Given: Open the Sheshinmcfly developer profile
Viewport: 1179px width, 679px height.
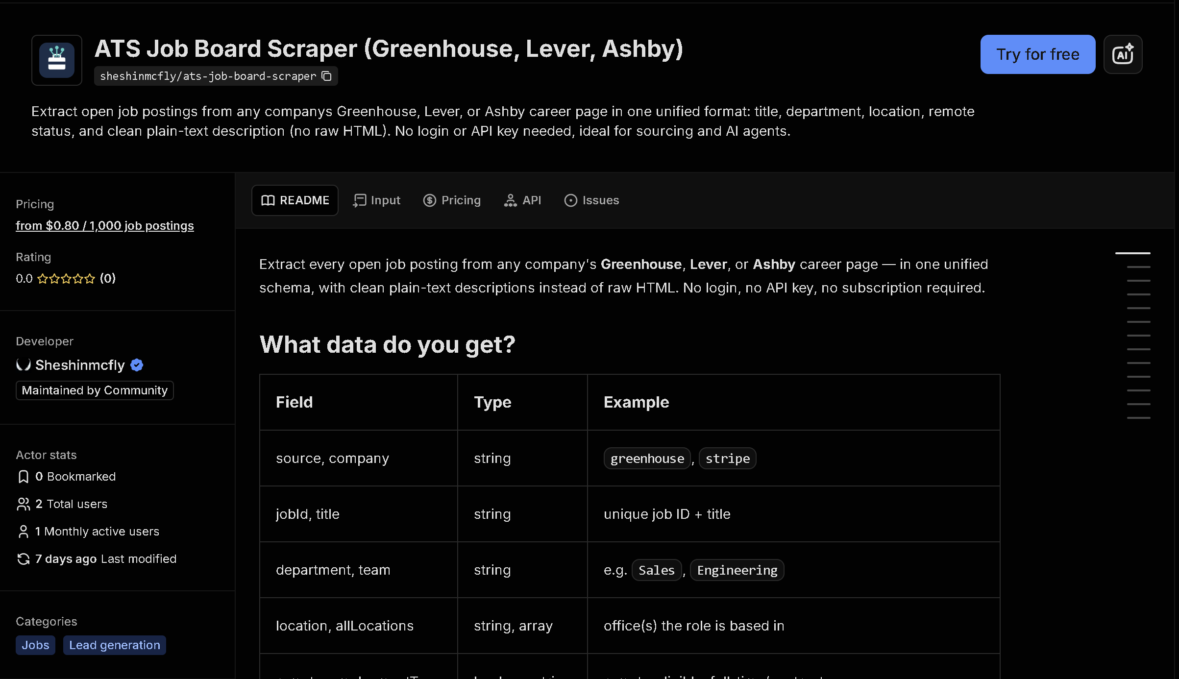Looking at the screenshot, I should tap(80, 365).
